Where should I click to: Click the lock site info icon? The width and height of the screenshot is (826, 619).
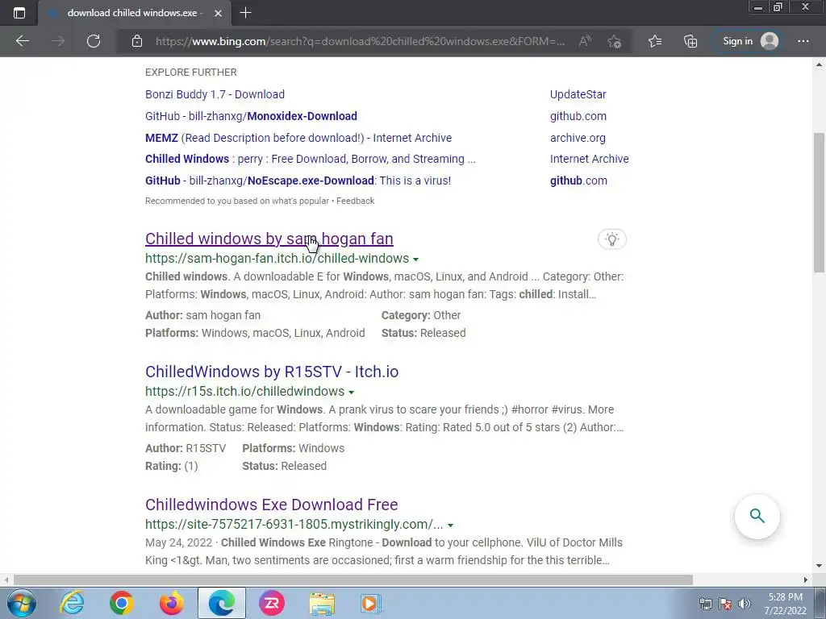point(137,41)
